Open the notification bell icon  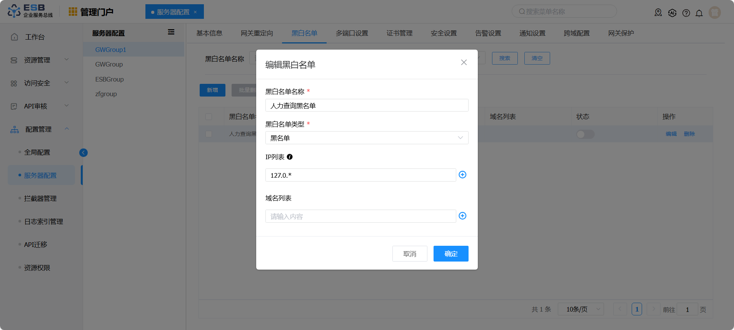[x=699, y=13]
